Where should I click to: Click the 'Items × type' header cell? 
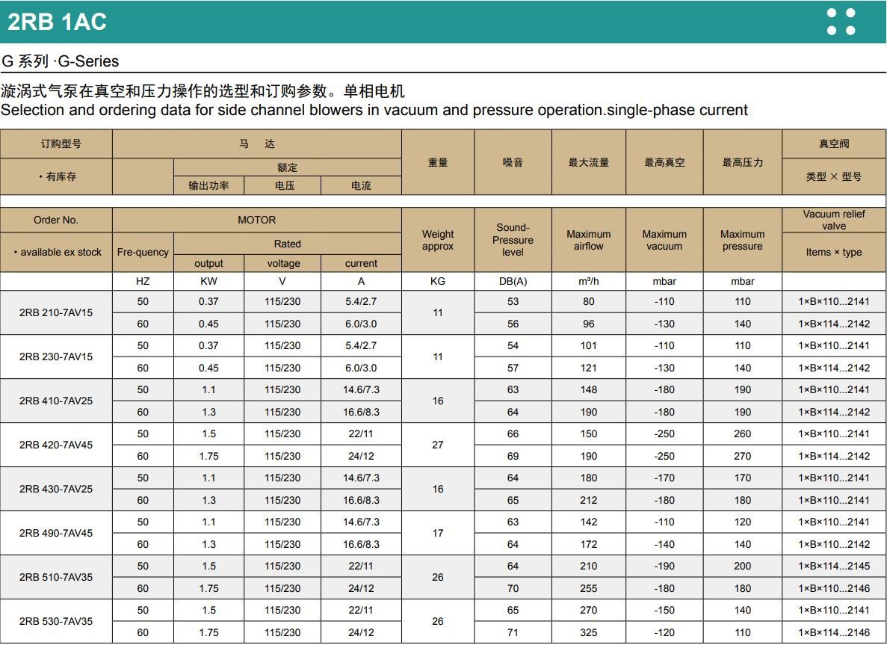(834, 253)
